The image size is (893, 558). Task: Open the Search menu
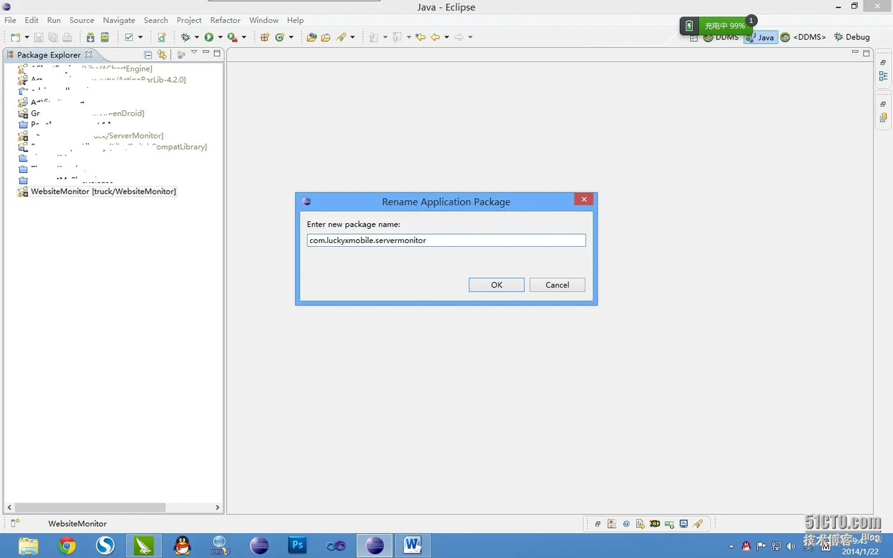tap(156, 20)
